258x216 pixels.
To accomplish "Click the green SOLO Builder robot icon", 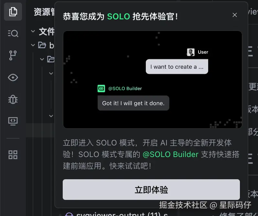I will click(x=101, y=88).
